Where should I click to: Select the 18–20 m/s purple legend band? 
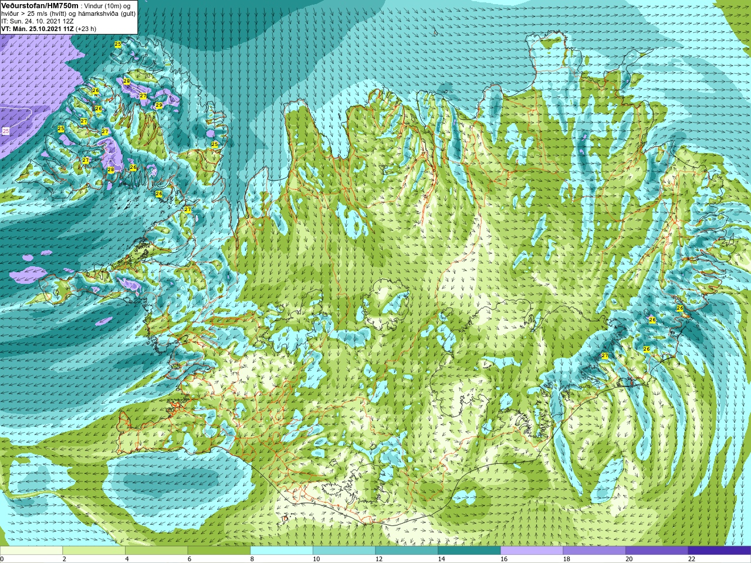click(x=594, y=551)
